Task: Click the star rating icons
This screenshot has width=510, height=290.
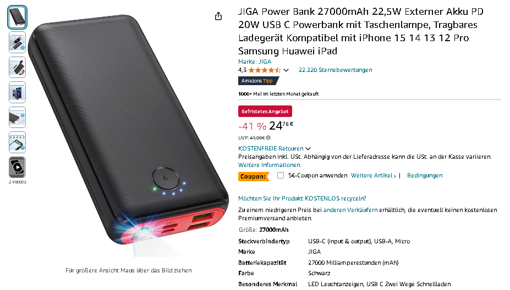Action: pos(265,70)
